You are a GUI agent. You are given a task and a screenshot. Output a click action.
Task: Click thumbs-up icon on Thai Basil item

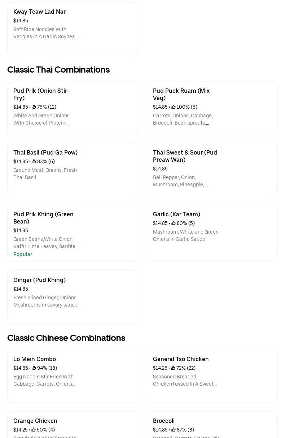click(x=34, y=161)
